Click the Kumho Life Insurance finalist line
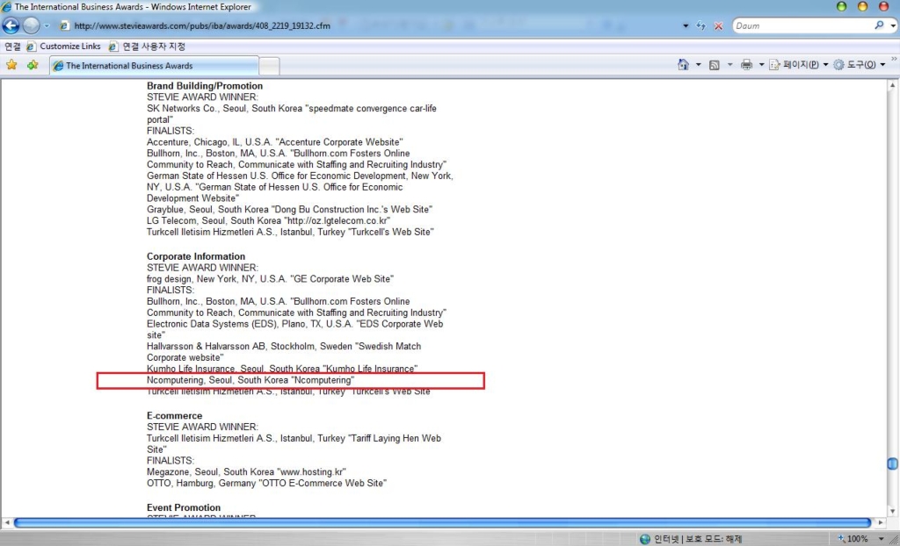The image size is (900, 546). coord(282,369)
